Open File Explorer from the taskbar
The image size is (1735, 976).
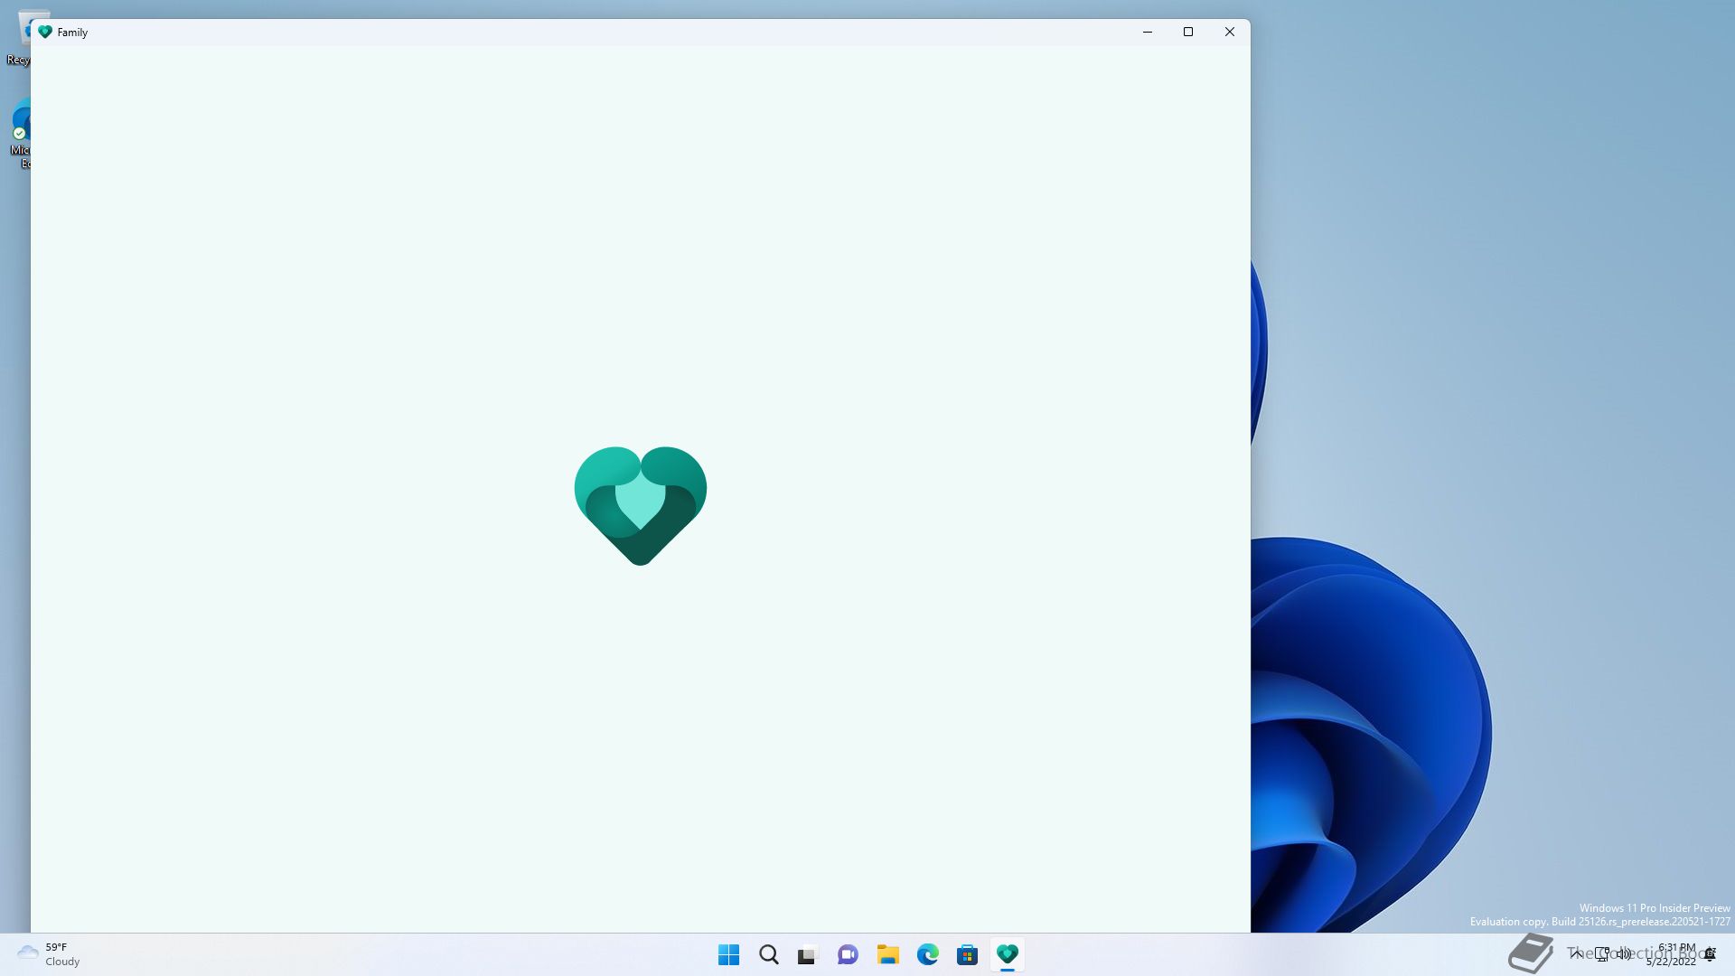pyautogui.click(x=887, y=954)
